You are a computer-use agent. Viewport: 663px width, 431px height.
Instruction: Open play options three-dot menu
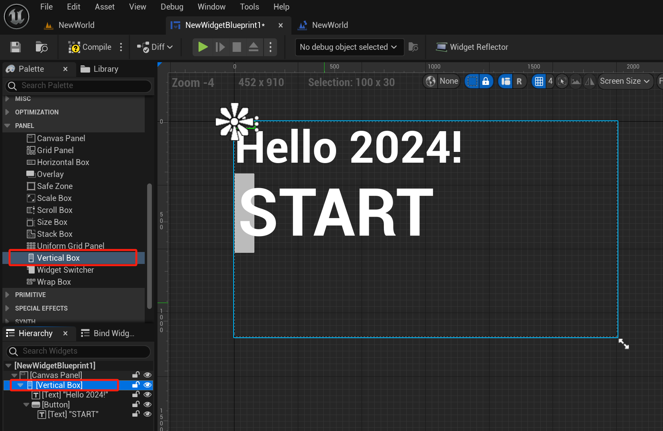[270, 47]
